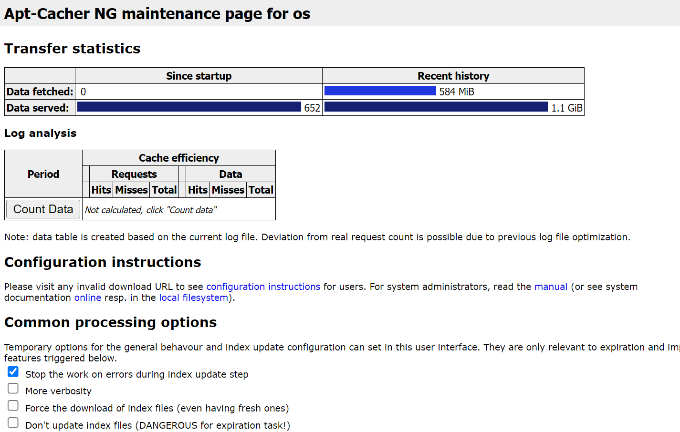Click the Hits cell under Requests

point(101,190)
